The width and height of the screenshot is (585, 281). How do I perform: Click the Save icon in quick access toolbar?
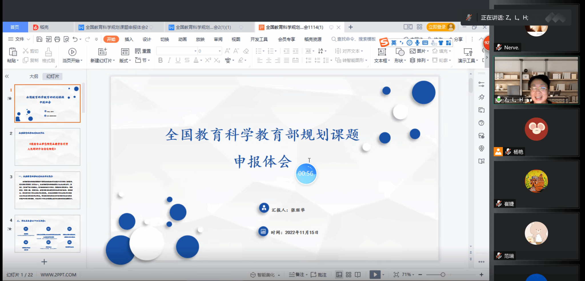39,39
